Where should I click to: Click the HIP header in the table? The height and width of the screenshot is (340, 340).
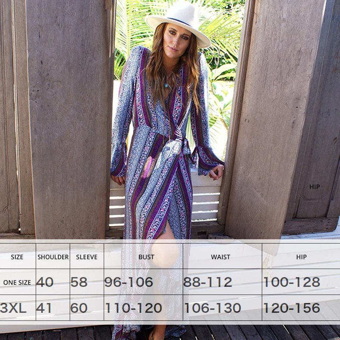coord(301,257)
